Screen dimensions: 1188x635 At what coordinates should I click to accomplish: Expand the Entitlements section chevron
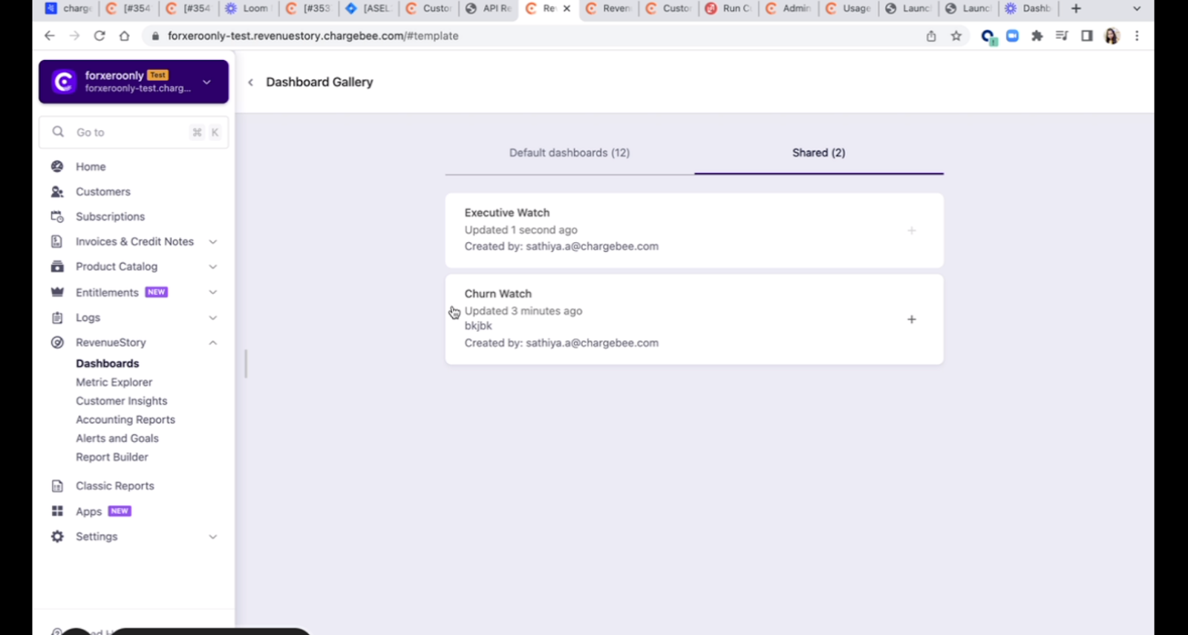[212, 292]
